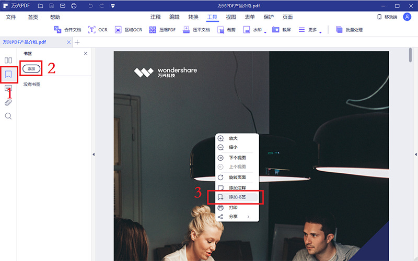Open the bookmark panel icon in sidebar
The height and width of the screenshot is (261, 418).
point(8,74)
